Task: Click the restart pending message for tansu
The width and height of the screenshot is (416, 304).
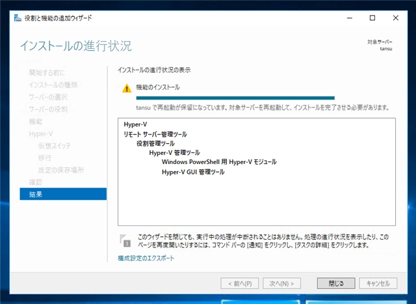Action: point(263,108)
